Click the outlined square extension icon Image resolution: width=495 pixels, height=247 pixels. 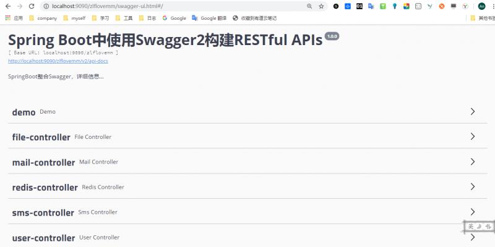pos(418,6)
